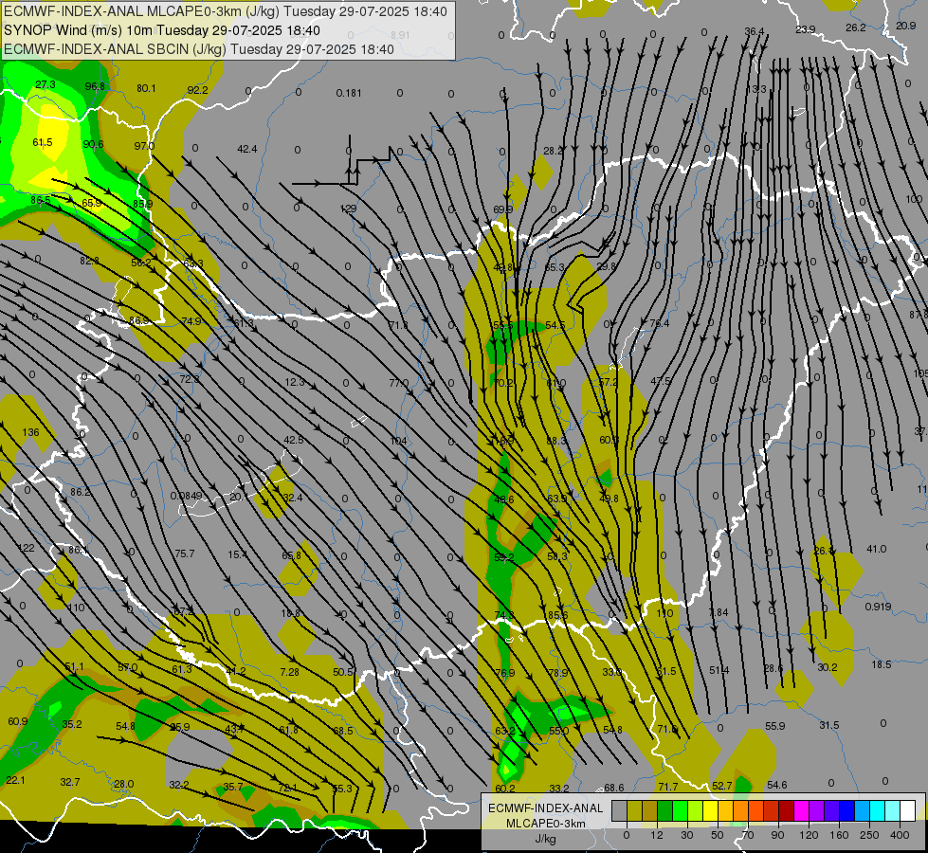Pick the pure blue legend swatch
The width and height of the screenshot is (928, 853).
coord(846,811)
